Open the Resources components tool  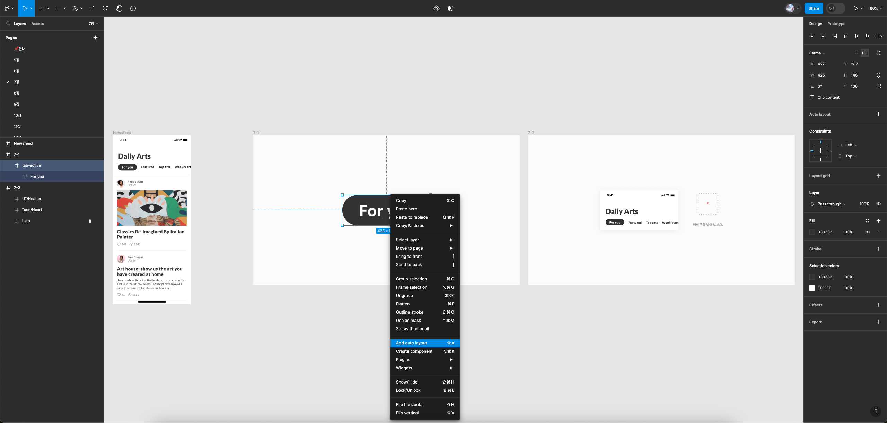[x=106, y=8]
